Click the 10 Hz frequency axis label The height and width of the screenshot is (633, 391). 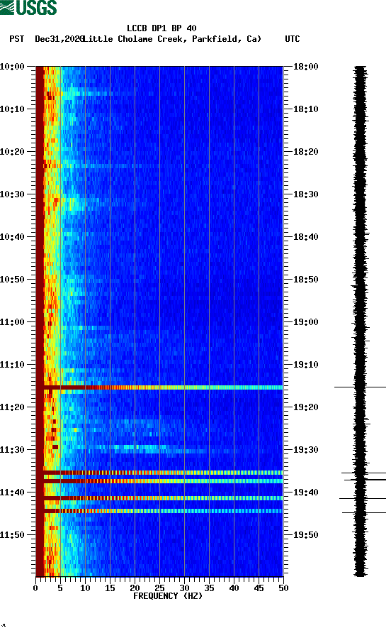point(85,588)
